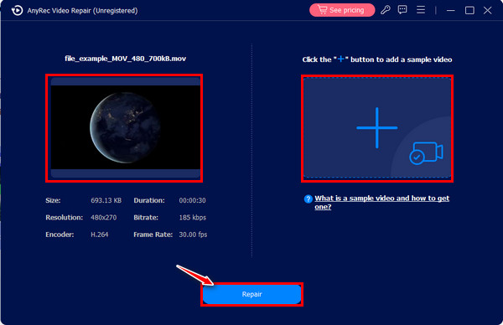Click the AnyRec Video Repair logo icon

[x=17, y=10]
